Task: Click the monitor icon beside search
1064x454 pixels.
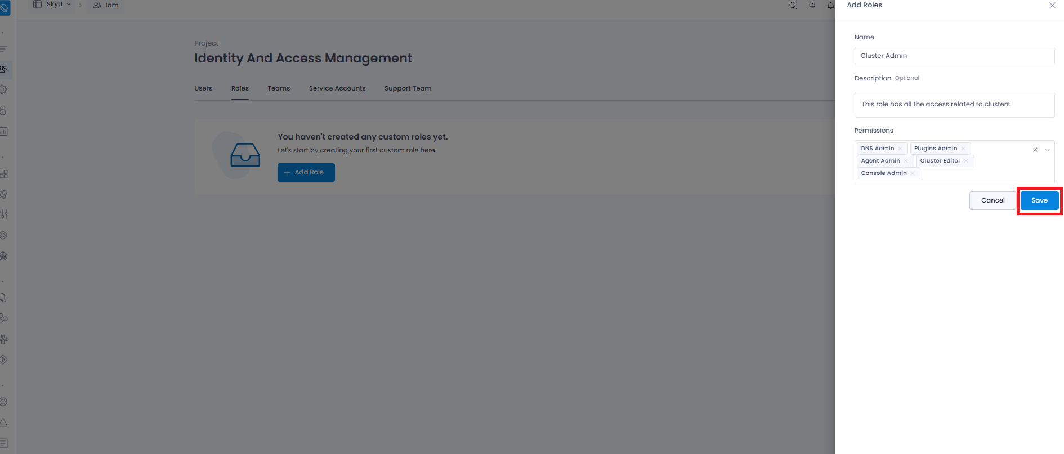Action: pyautogui.click(x=812, y=6)
